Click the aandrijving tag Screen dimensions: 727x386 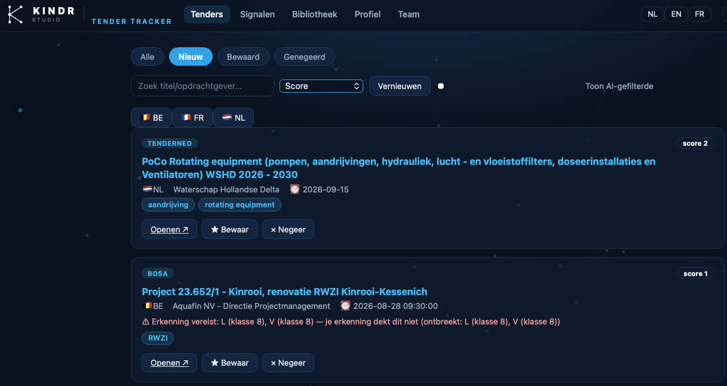[168, 205]
